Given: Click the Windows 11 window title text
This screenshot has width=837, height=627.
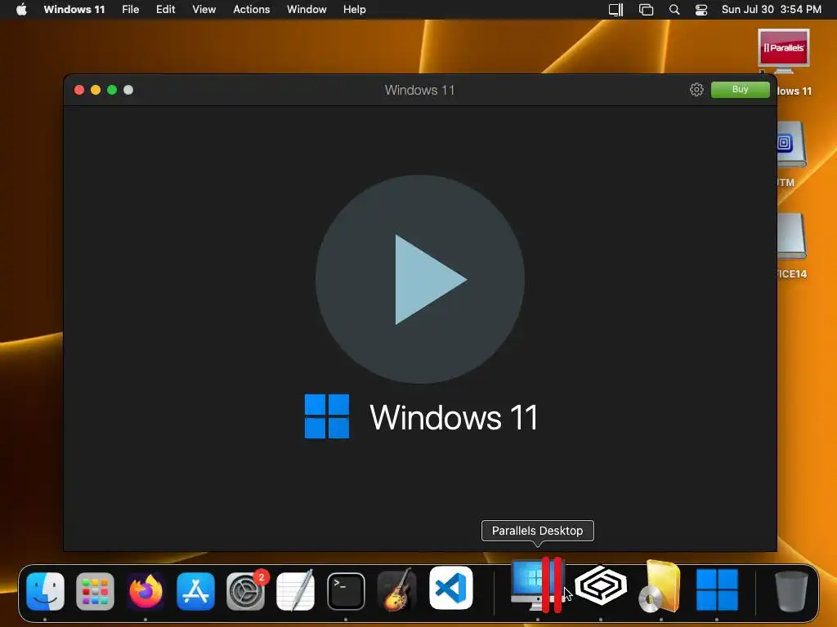Looking at the screenshot, I should [419, 90].
